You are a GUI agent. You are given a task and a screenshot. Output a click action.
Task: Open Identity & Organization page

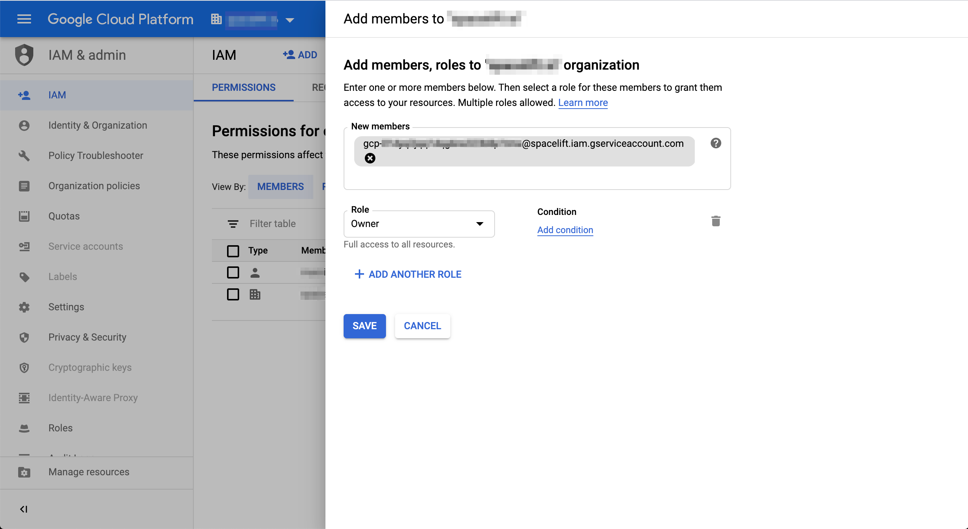(x=98, y=125)
